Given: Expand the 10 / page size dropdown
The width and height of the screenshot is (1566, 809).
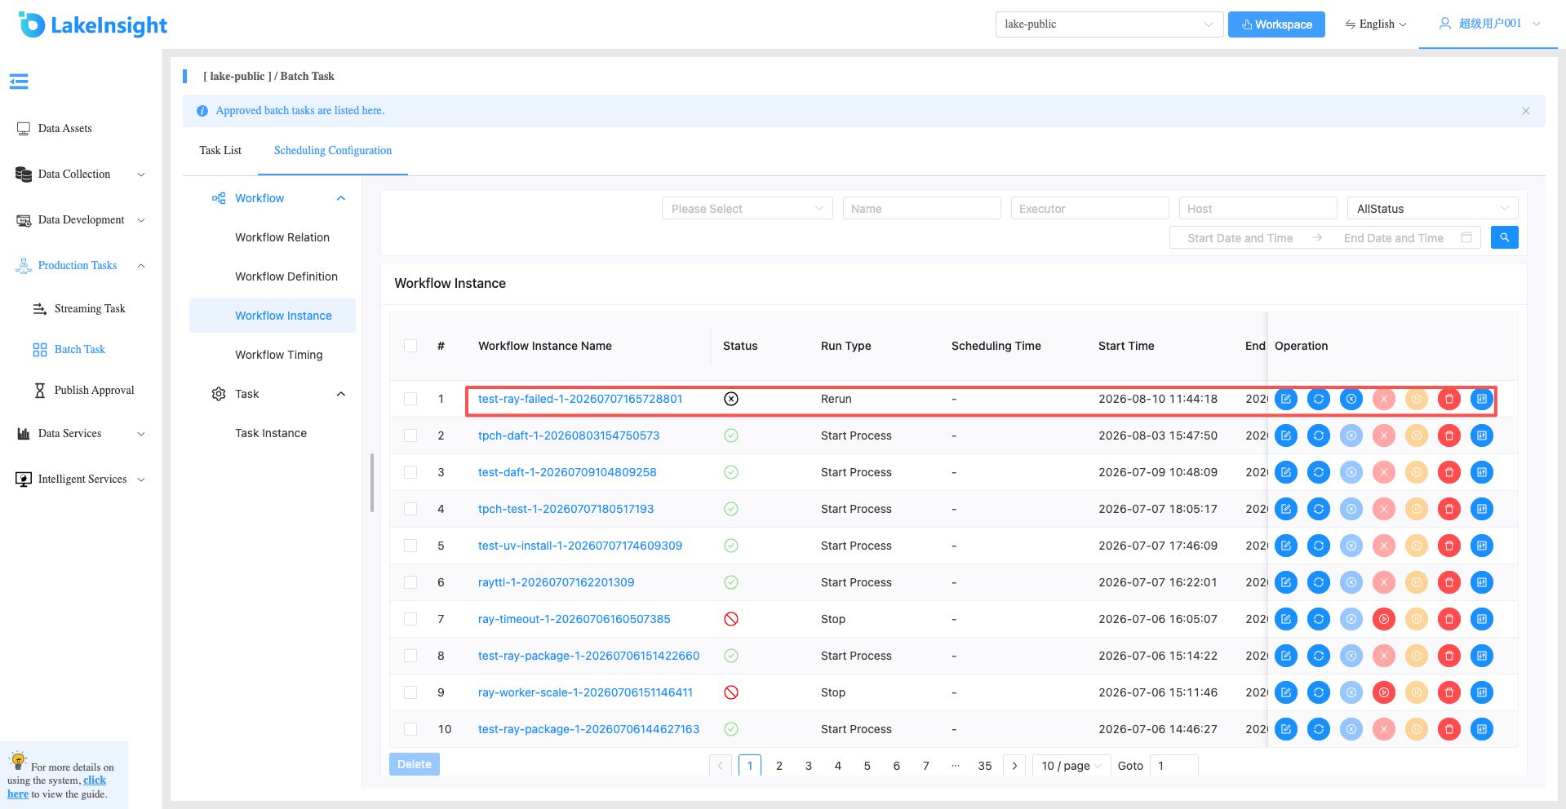Looking at the screenshot, I should (x=1071, y=766).
